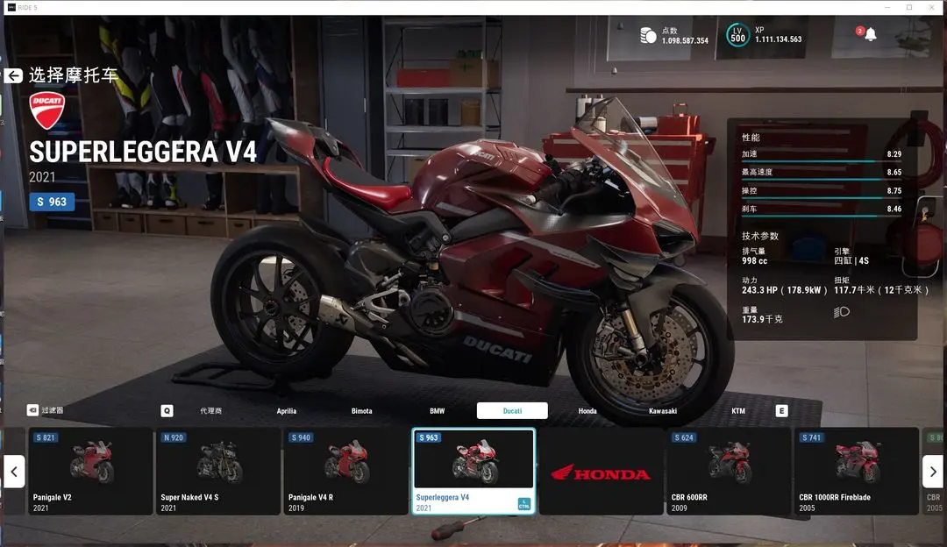Show previous bikes with the left arrow
This screenshot has width=947, height=547.
click(14, 472)
